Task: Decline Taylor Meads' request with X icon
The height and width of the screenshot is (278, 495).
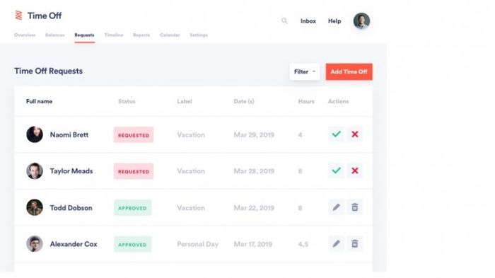Action: coord(355,170)
